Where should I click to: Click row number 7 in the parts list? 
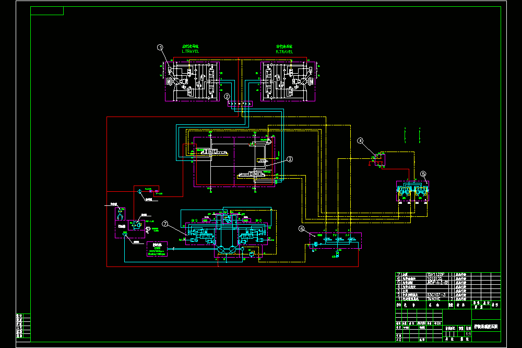tap(399, 274)
